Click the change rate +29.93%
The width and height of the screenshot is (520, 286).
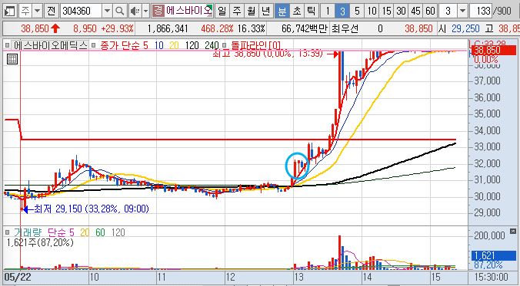(x=117, y=29)
